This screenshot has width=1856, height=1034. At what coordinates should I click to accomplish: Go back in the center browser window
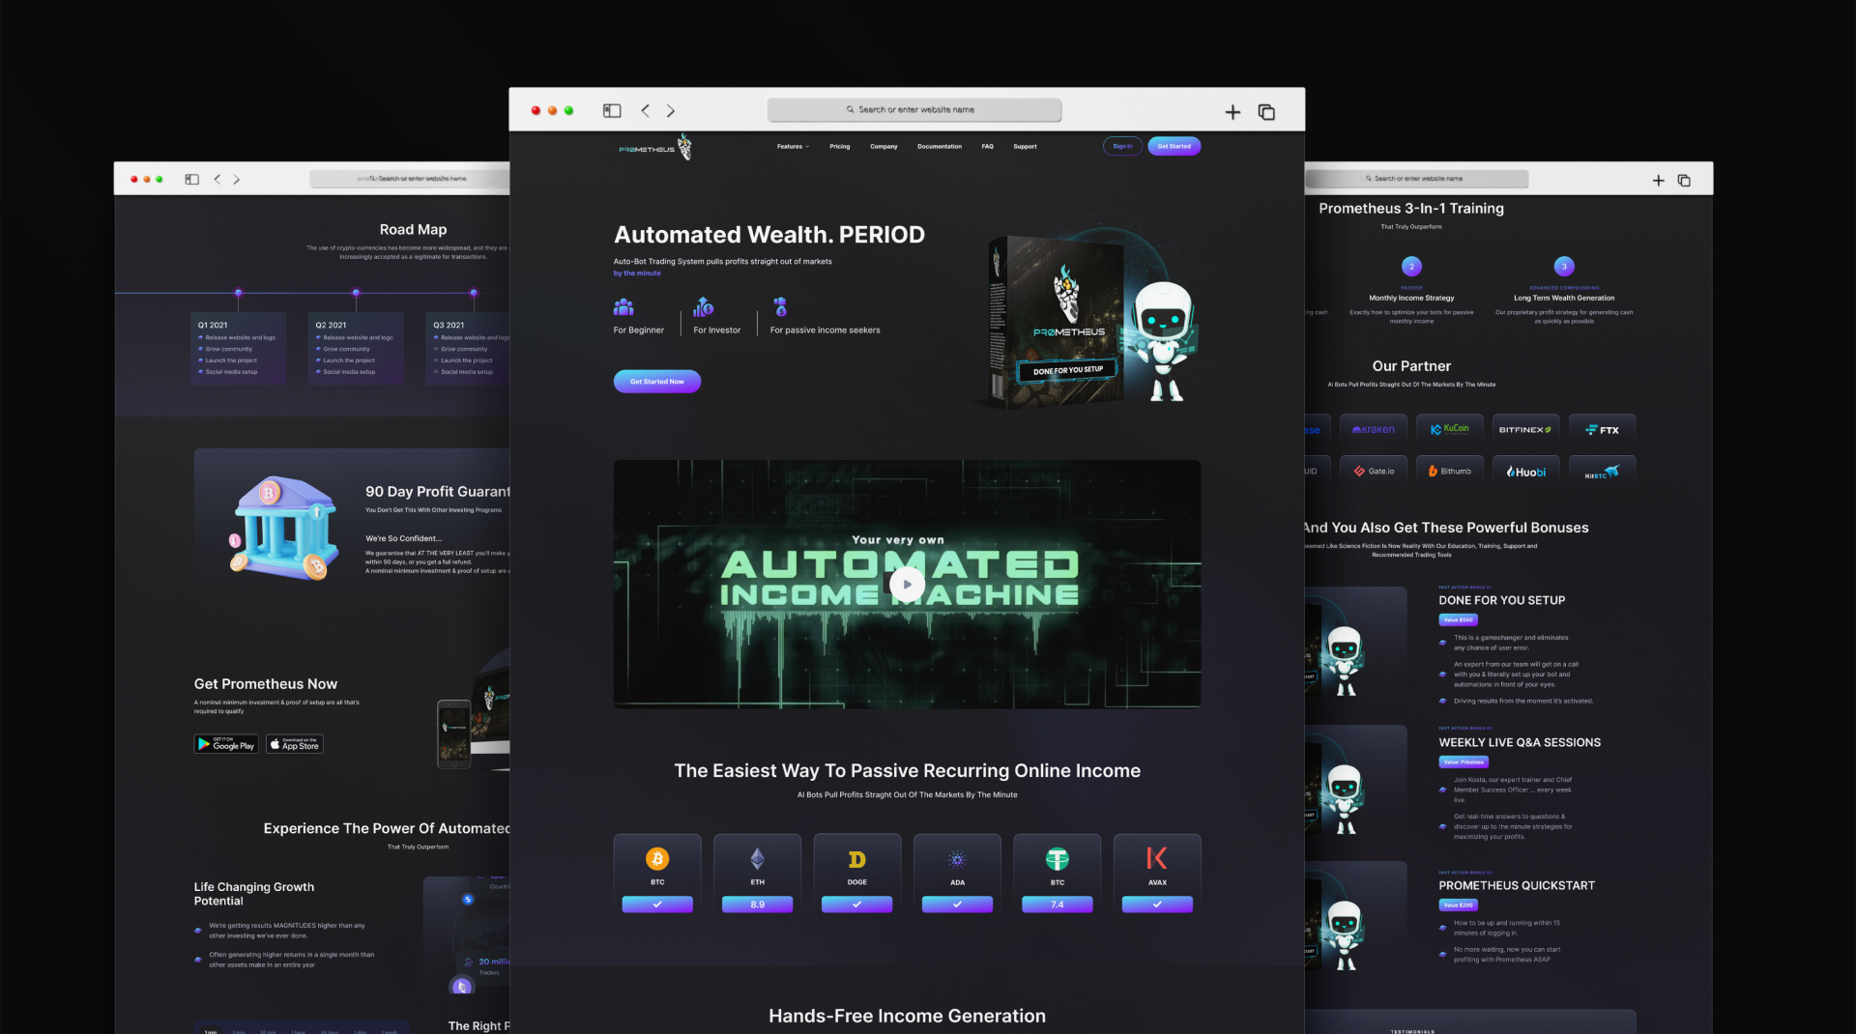click(x=645, y=111)
